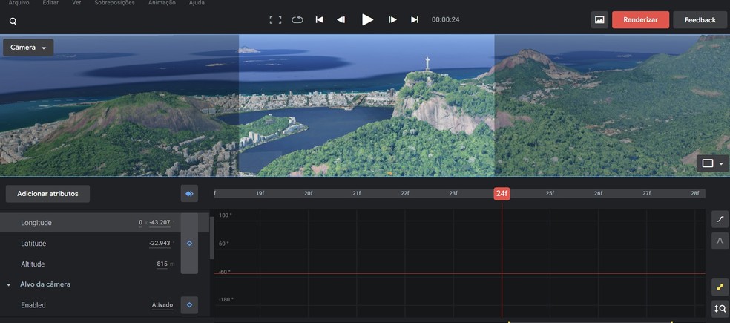Click the search magnifier icon
The width and height of the screenshot is (730, 323).
click(x=13, y=22)
